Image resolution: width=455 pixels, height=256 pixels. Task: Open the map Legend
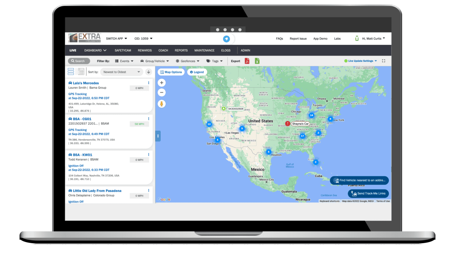(197, 72)
